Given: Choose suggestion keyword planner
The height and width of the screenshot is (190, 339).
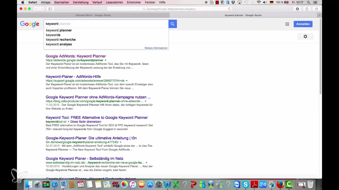Looking at the screenshot, I should pos(106,30).
